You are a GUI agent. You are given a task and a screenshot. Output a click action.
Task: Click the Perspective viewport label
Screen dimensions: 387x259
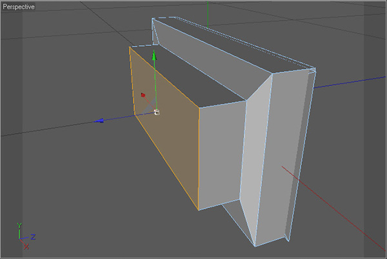point(19,6)
